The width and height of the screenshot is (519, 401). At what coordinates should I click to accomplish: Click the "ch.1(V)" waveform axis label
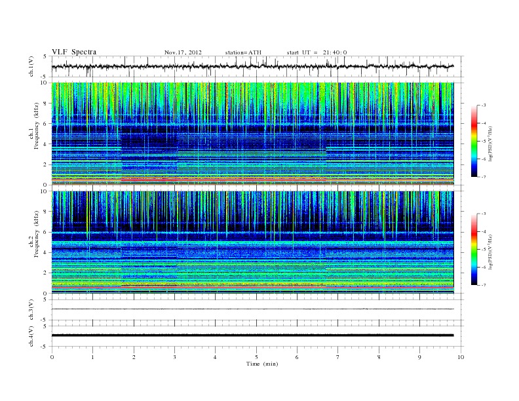[31, 66]
